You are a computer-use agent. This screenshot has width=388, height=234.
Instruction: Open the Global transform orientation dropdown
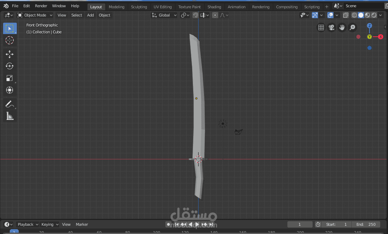pyautogui.click(x=164, y=15)
